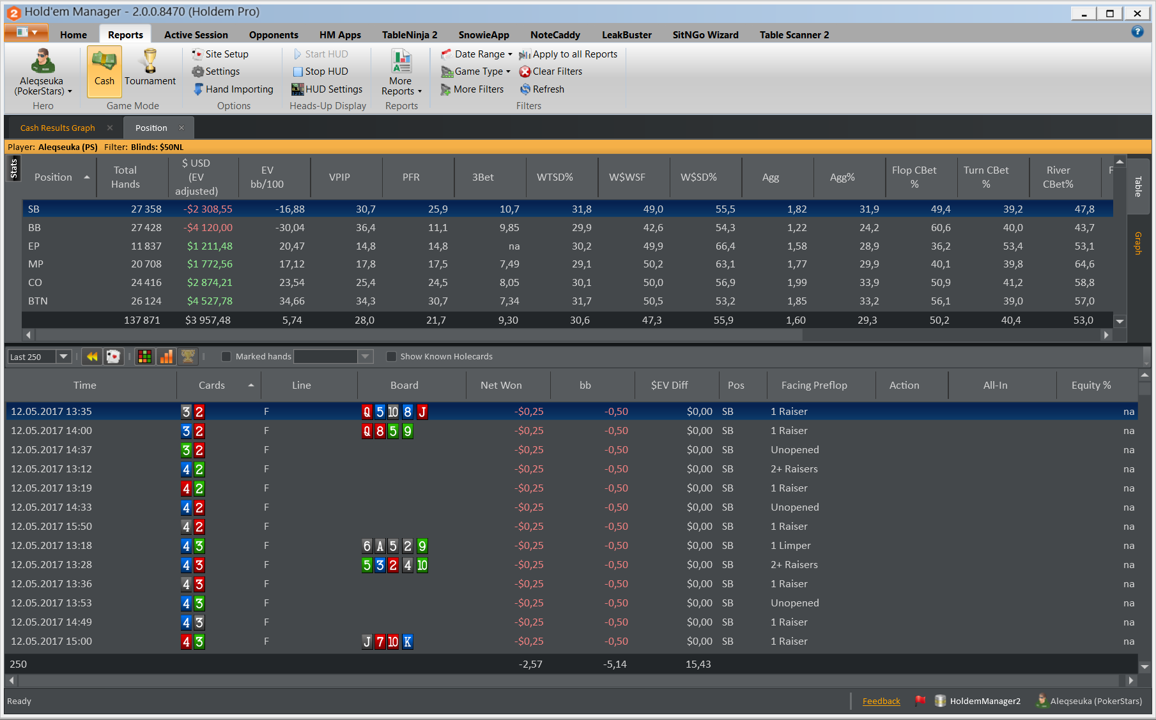Open Hand Importing
Image resolution: width=1156 pixels, height=720 pixels.
pos(233,89)
